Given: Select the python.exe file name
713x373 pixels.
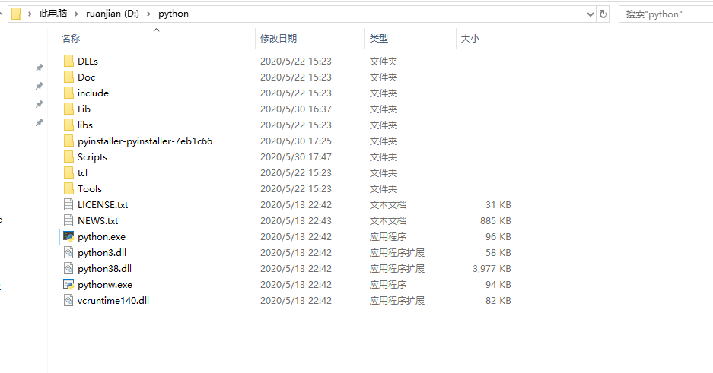Looking at the screenshot, I should coord(101,237).
